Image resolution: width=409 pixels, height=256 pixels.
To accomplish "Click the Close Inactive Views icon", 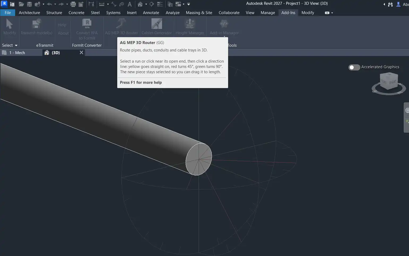I will click(x=170, y=4).
